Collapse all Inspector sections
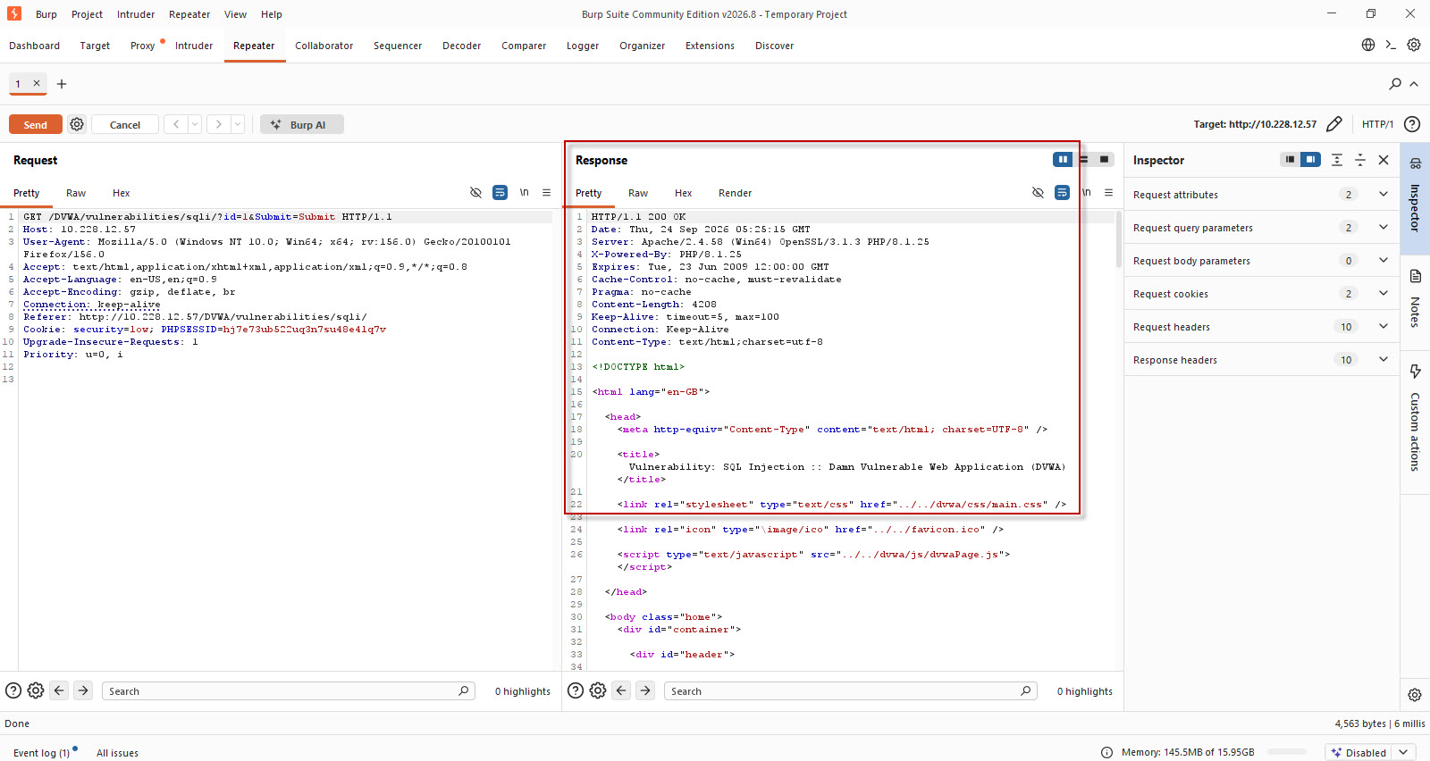 1360,160
